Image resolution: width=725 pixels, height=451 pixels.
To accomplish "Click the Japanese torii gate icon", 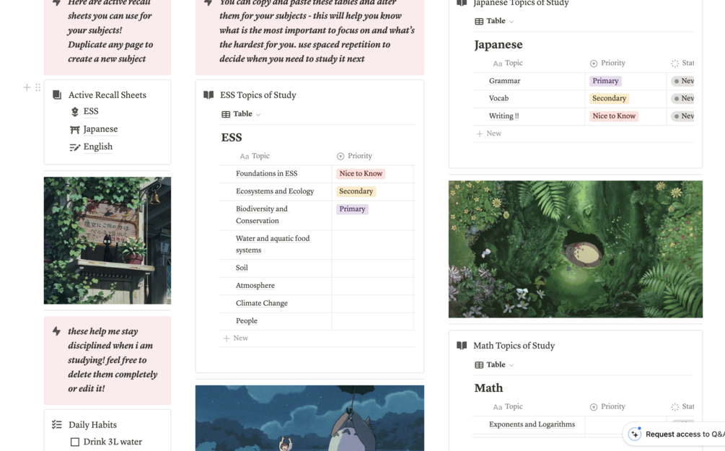I will (x=75, y=129).
